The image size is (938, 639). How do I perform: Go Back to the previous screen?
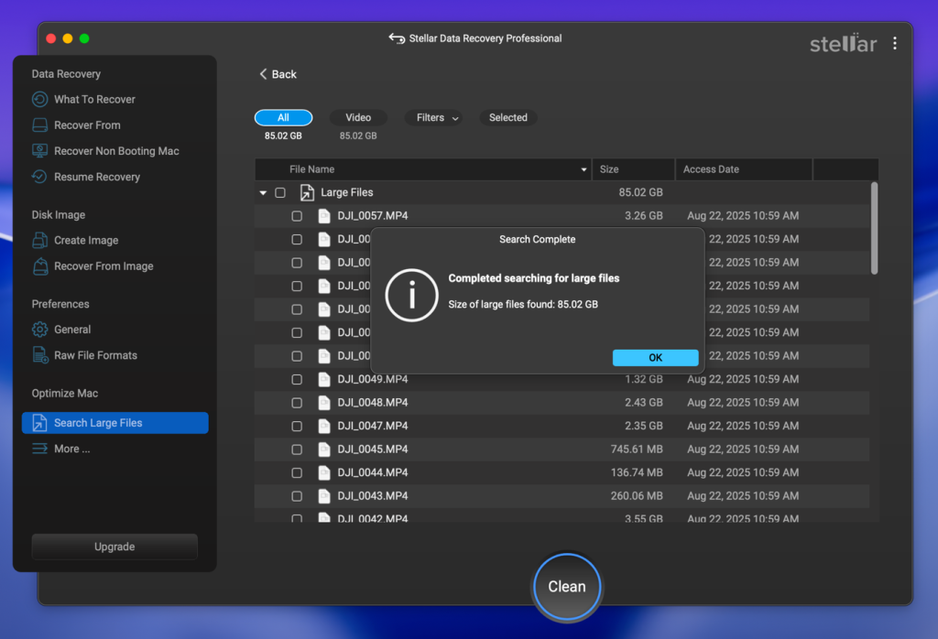[x=278, y=74]
